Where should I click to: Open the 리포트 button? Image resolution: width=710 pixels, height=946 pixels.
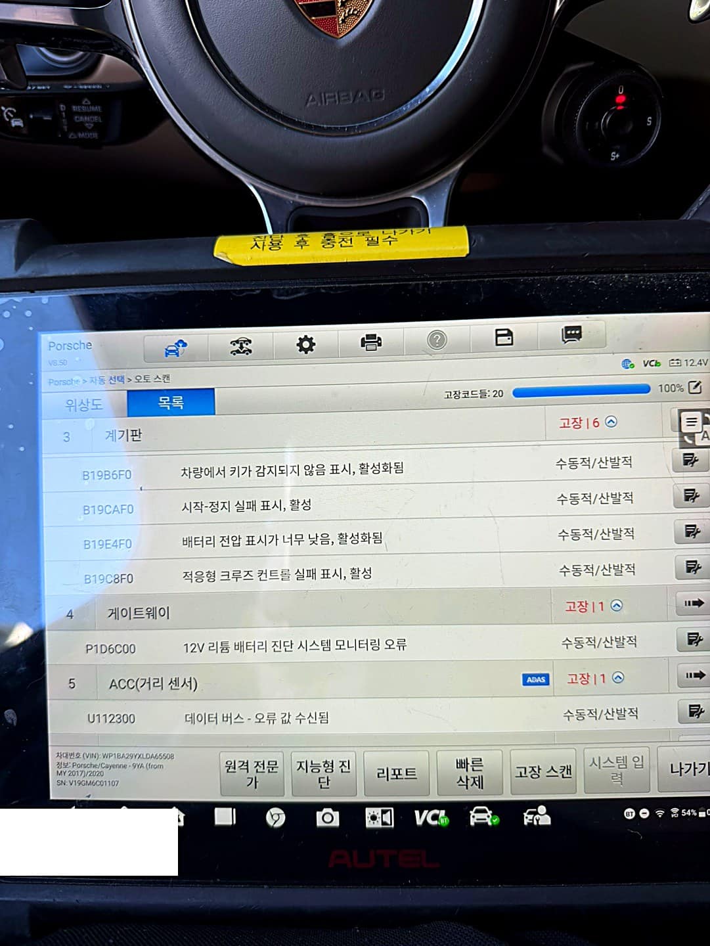396,773
